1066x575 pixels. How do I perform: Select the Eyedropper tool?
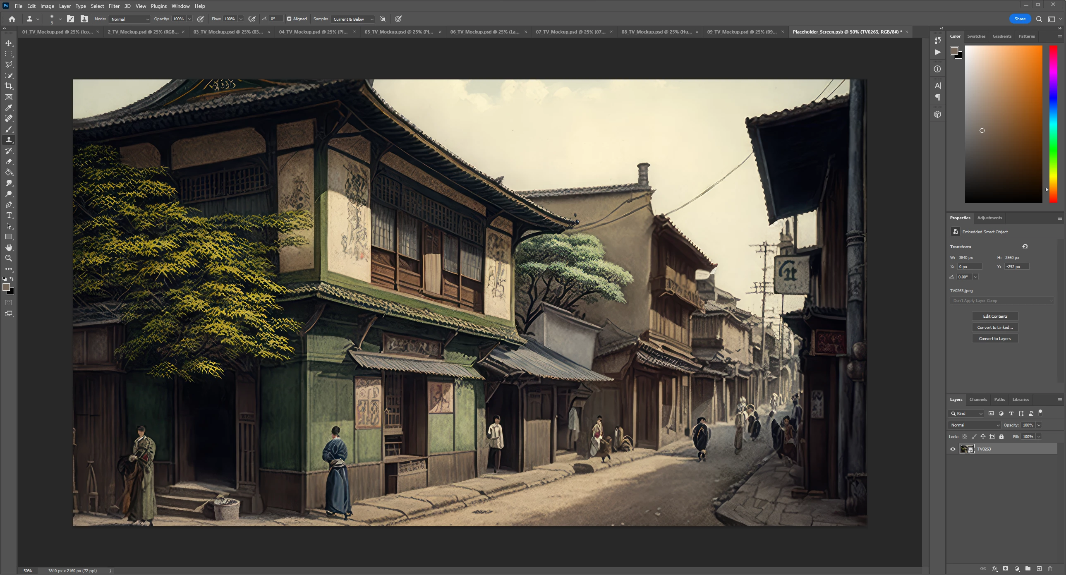tap(9, 108)
